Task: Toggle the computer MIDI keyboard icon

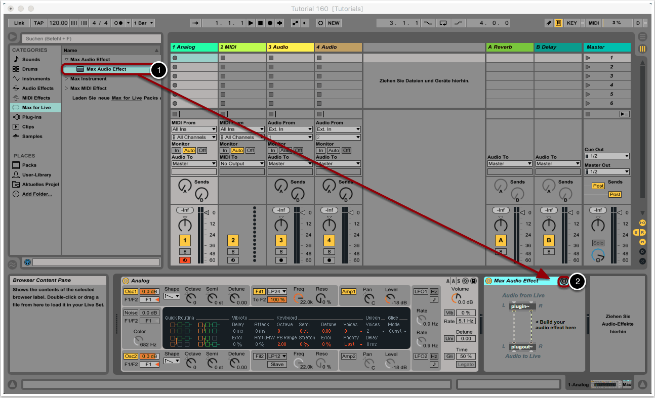Action: [x=558, y=23]
